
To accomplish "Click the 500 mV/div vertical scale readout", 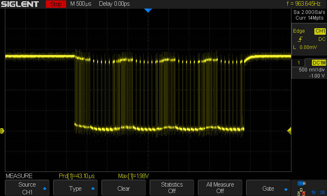I will click(x=312, y=70).
